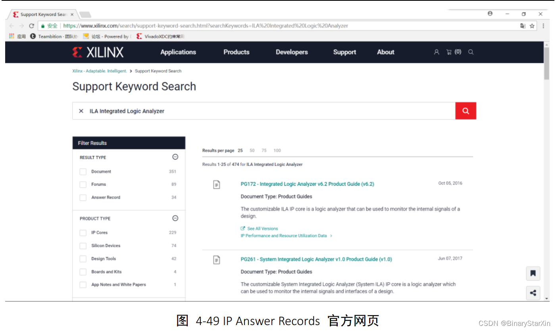Click the Chrome profile icon

[490, 13]
